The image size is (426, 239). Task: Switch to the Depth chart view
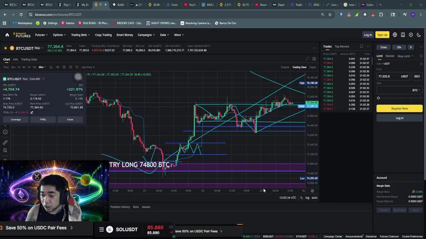coord(313,67)
